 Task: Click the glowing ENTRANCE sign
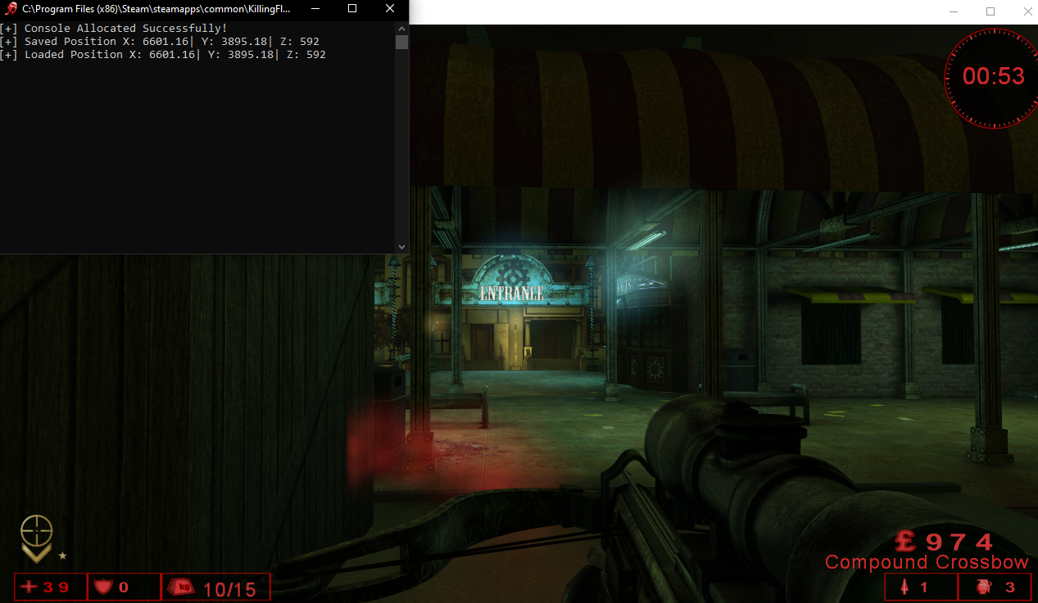[x=511, y=292]
